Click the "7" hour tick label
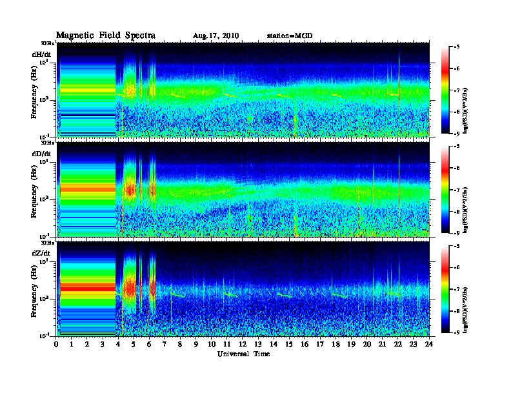 [x=165, y=345]
